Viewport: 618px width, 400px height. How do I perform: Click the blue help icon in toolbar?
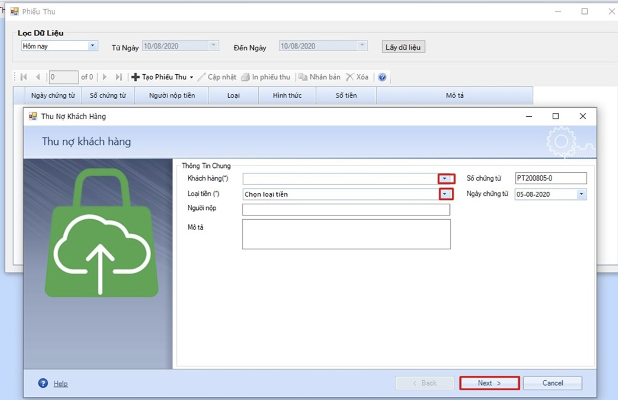pos(382,77)
